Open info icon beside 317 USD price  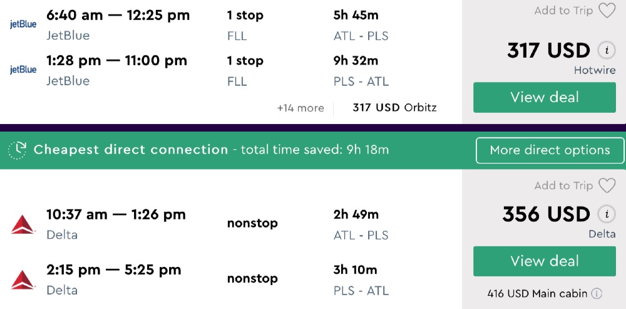(x=605, y=51)
